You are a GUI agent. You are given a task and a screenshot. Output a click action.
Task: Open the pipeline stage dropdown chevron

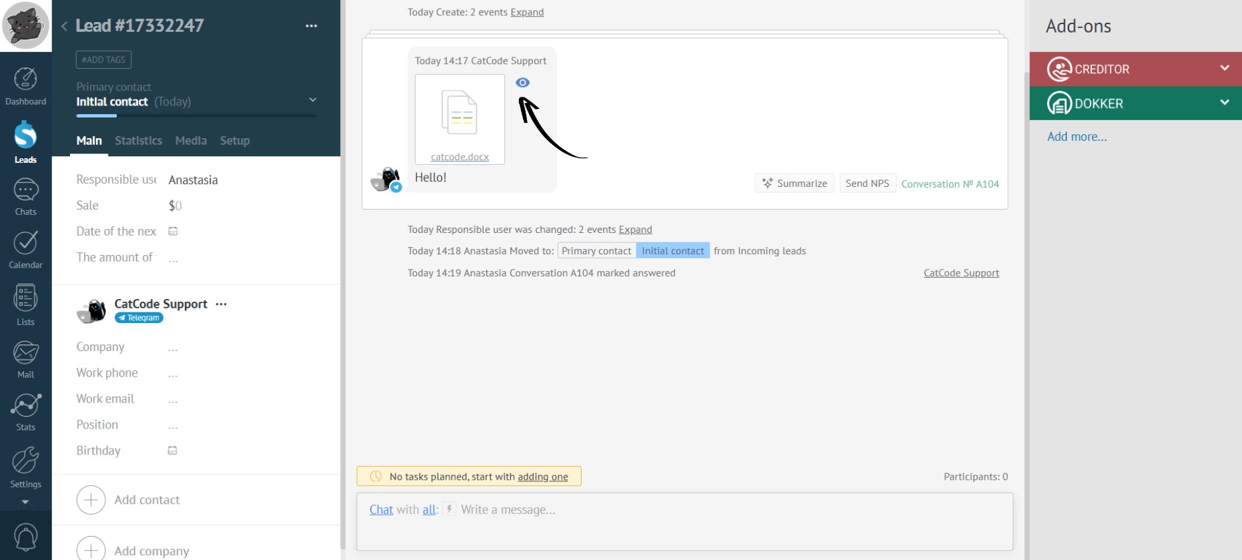click(312, 100)
